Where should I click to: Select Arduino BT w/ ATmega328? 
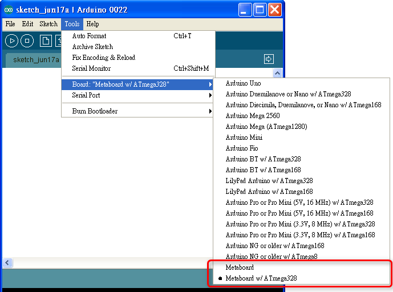point(301,159)
